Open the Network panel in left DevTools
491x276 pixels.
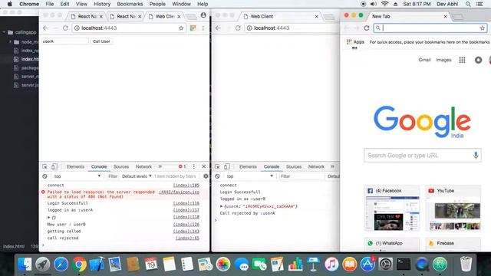(143, 167)
